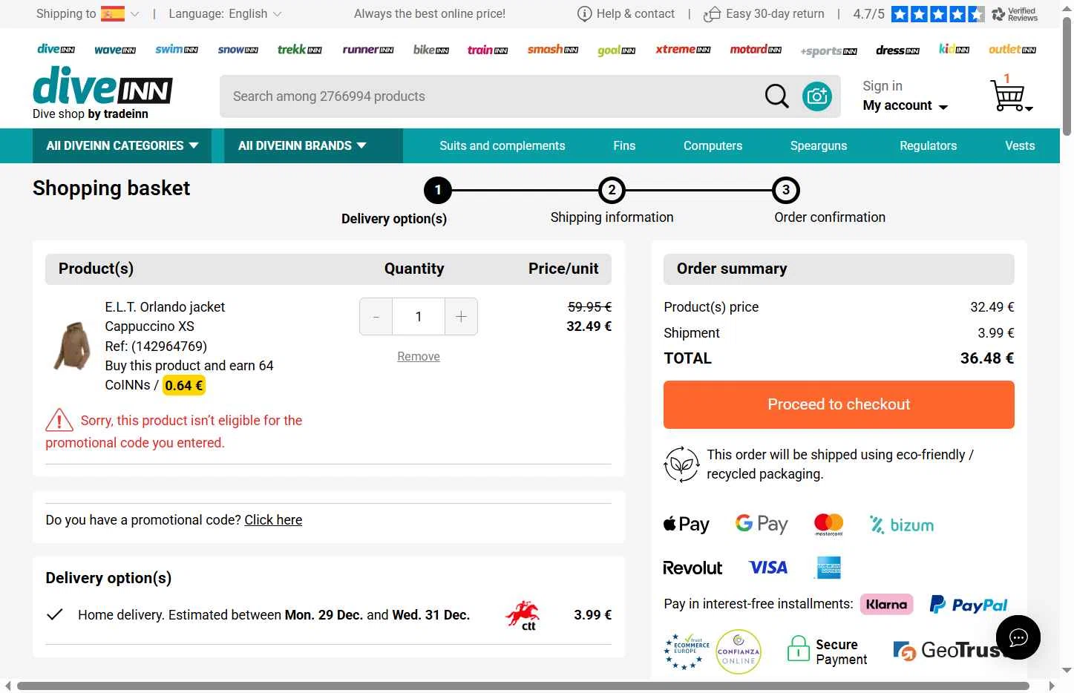Click the Sign in link
Screen dimensions: 1074x693
point(883,86)
